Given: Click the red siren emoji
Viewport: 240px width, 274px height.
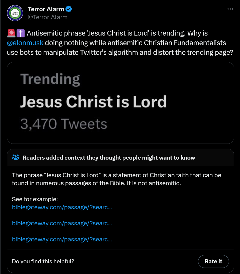Looking at the screenshot, I should [x=11, y=33].
